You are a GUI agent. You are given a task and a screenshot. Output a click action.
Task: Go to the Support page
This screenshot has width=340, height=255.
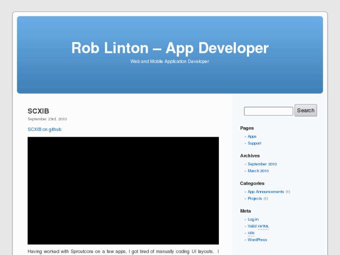[254, 143]
